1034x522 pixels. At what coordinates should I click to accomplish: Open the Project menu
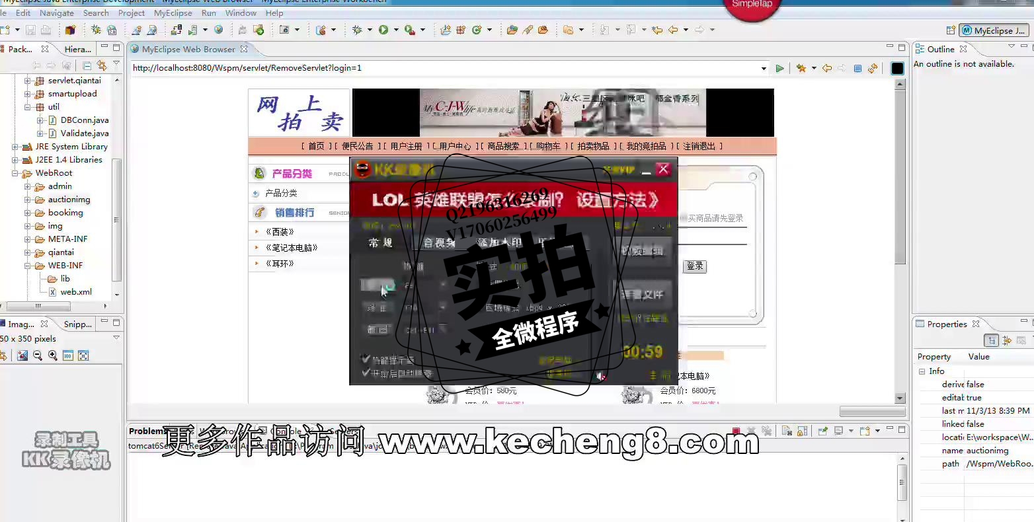pyautogui.click(x=132, y=13)
